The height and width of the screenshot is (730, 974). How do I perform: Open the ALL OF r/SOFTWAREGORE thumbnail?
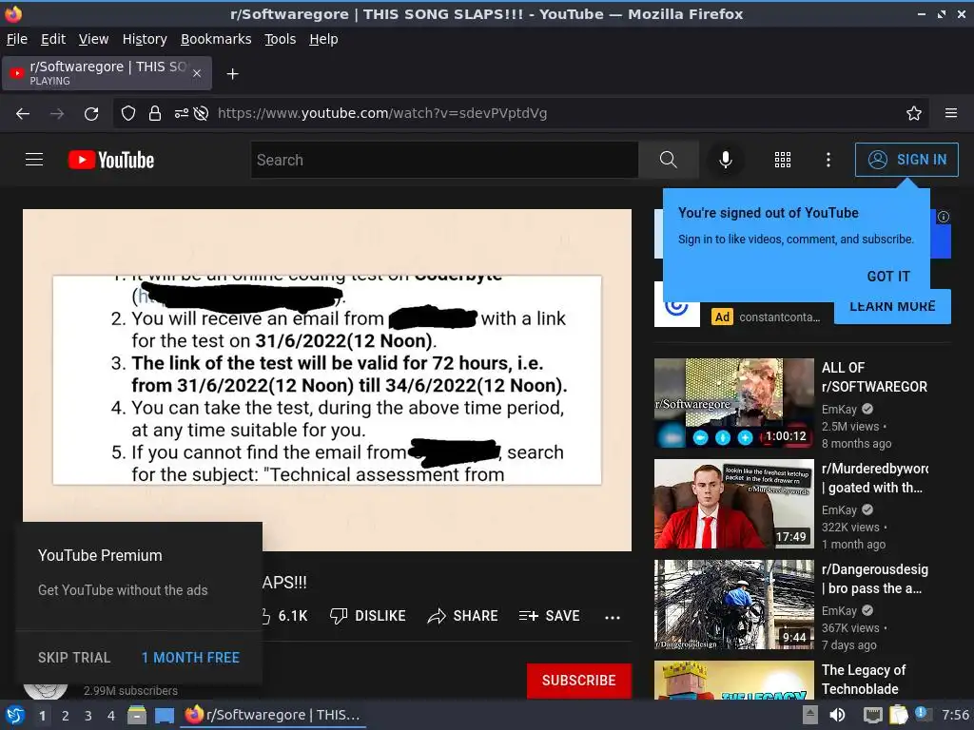tap(733, 403)
